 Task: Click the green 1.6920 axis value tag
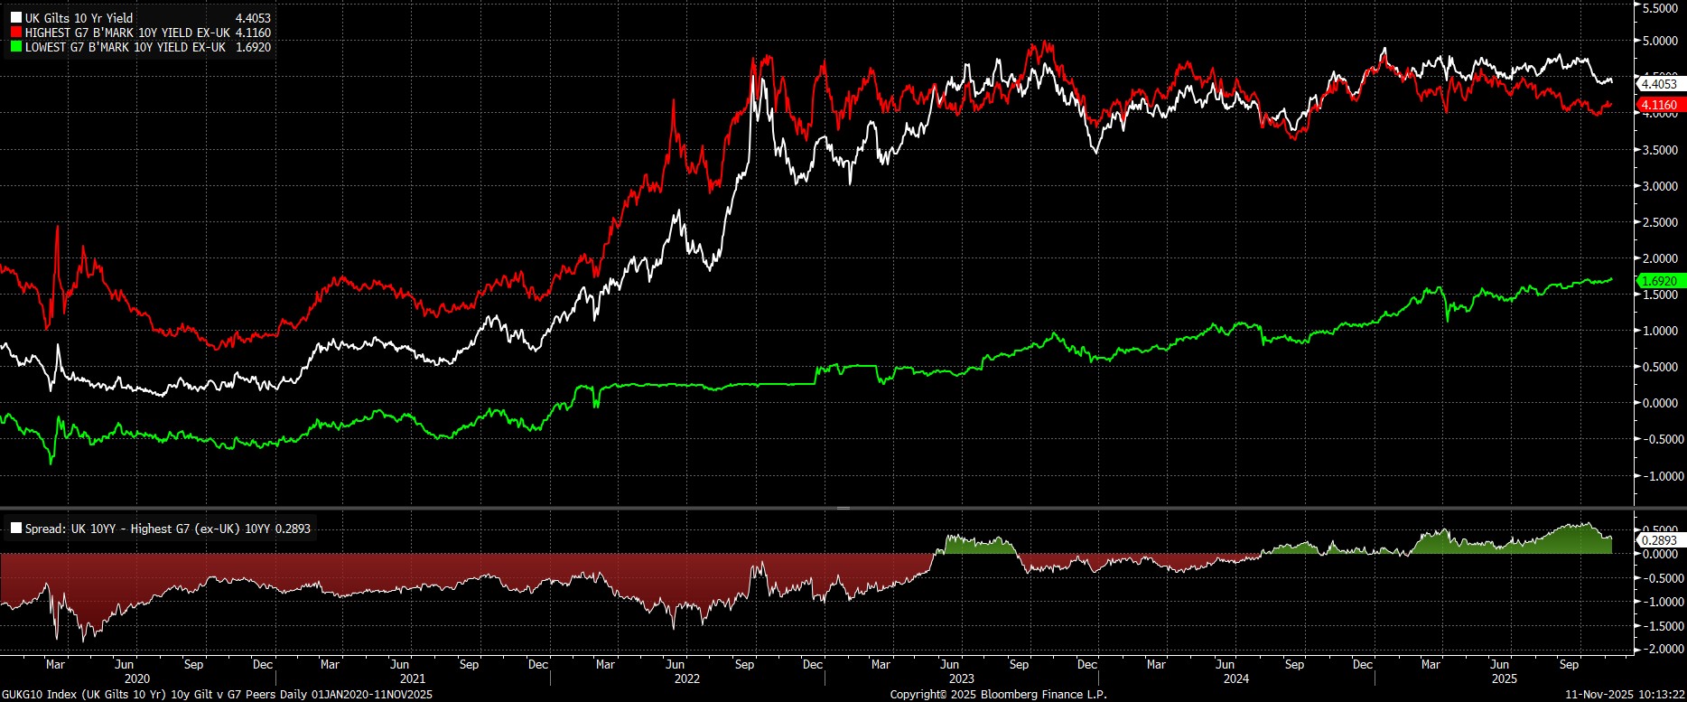tap(1659, 281)
